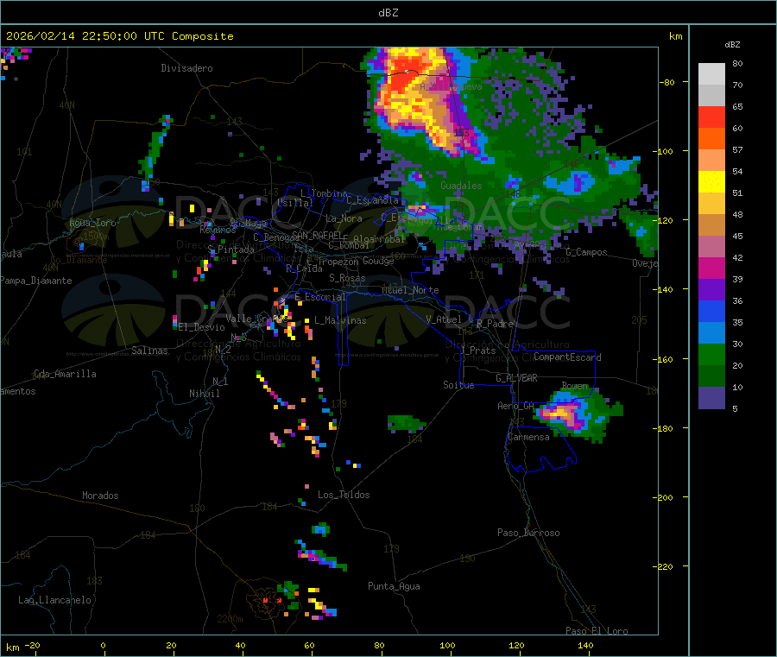Click the light blue 30-35 dBZ legend band

point(711,333)
